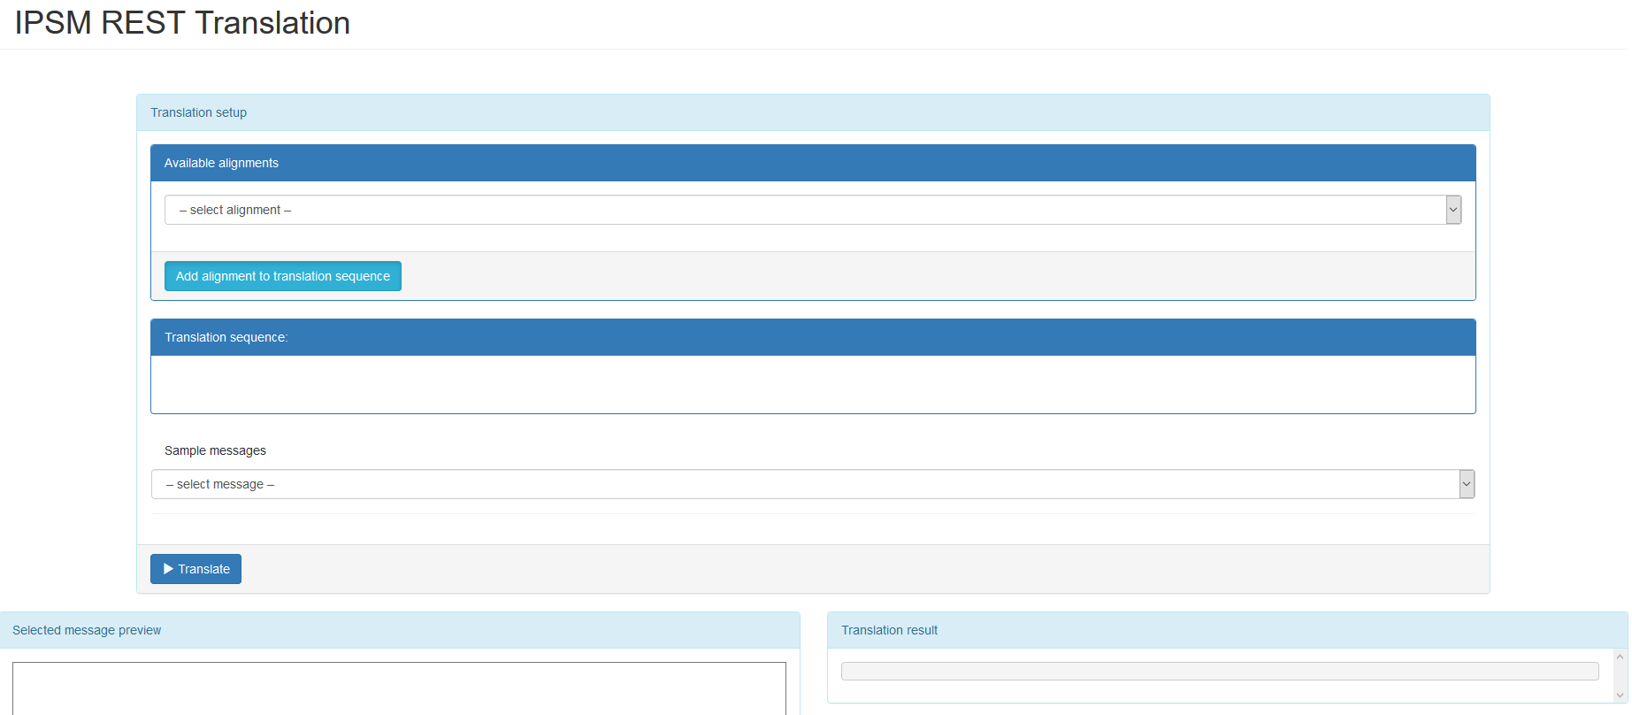Click the Translation sequence header label
This screenshot has height=715, width=1632.
(226, 337)
